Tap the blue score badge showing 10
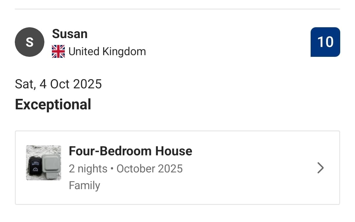This screenshot has width=355, height=222. (325, 42)
